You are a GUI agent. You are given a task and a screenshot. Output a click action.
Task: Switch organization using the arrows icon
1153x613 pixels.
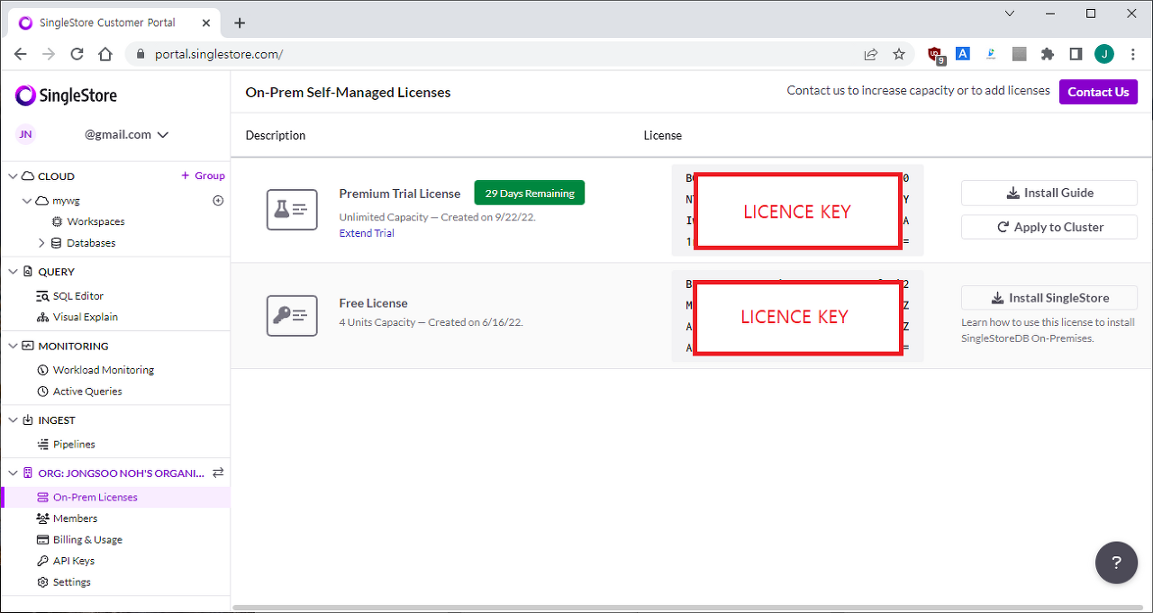218,473
